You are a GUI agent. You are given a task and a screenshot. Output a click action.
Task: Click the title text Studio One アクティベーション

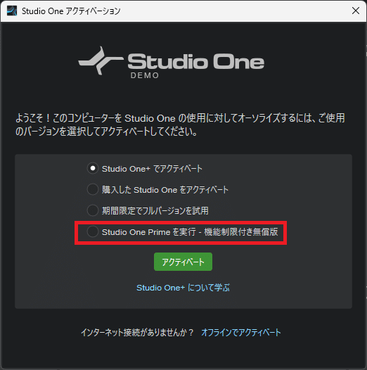(71, 11)
